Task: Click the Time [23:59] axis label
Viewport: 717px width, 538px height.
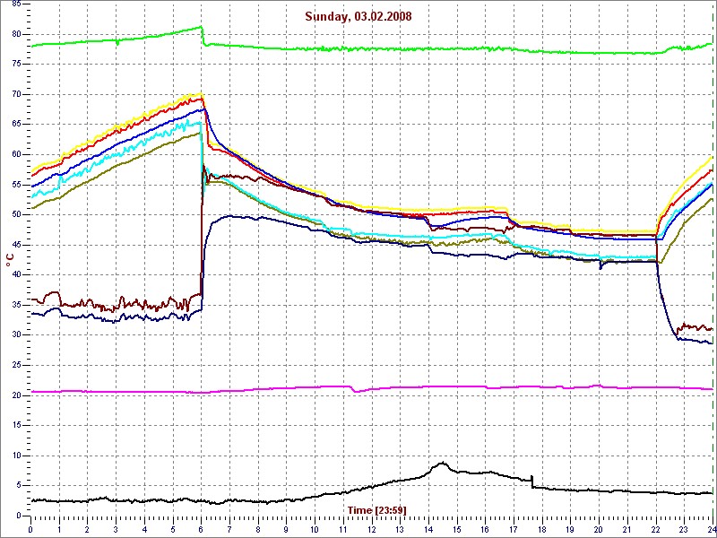Action: point(376,509)
